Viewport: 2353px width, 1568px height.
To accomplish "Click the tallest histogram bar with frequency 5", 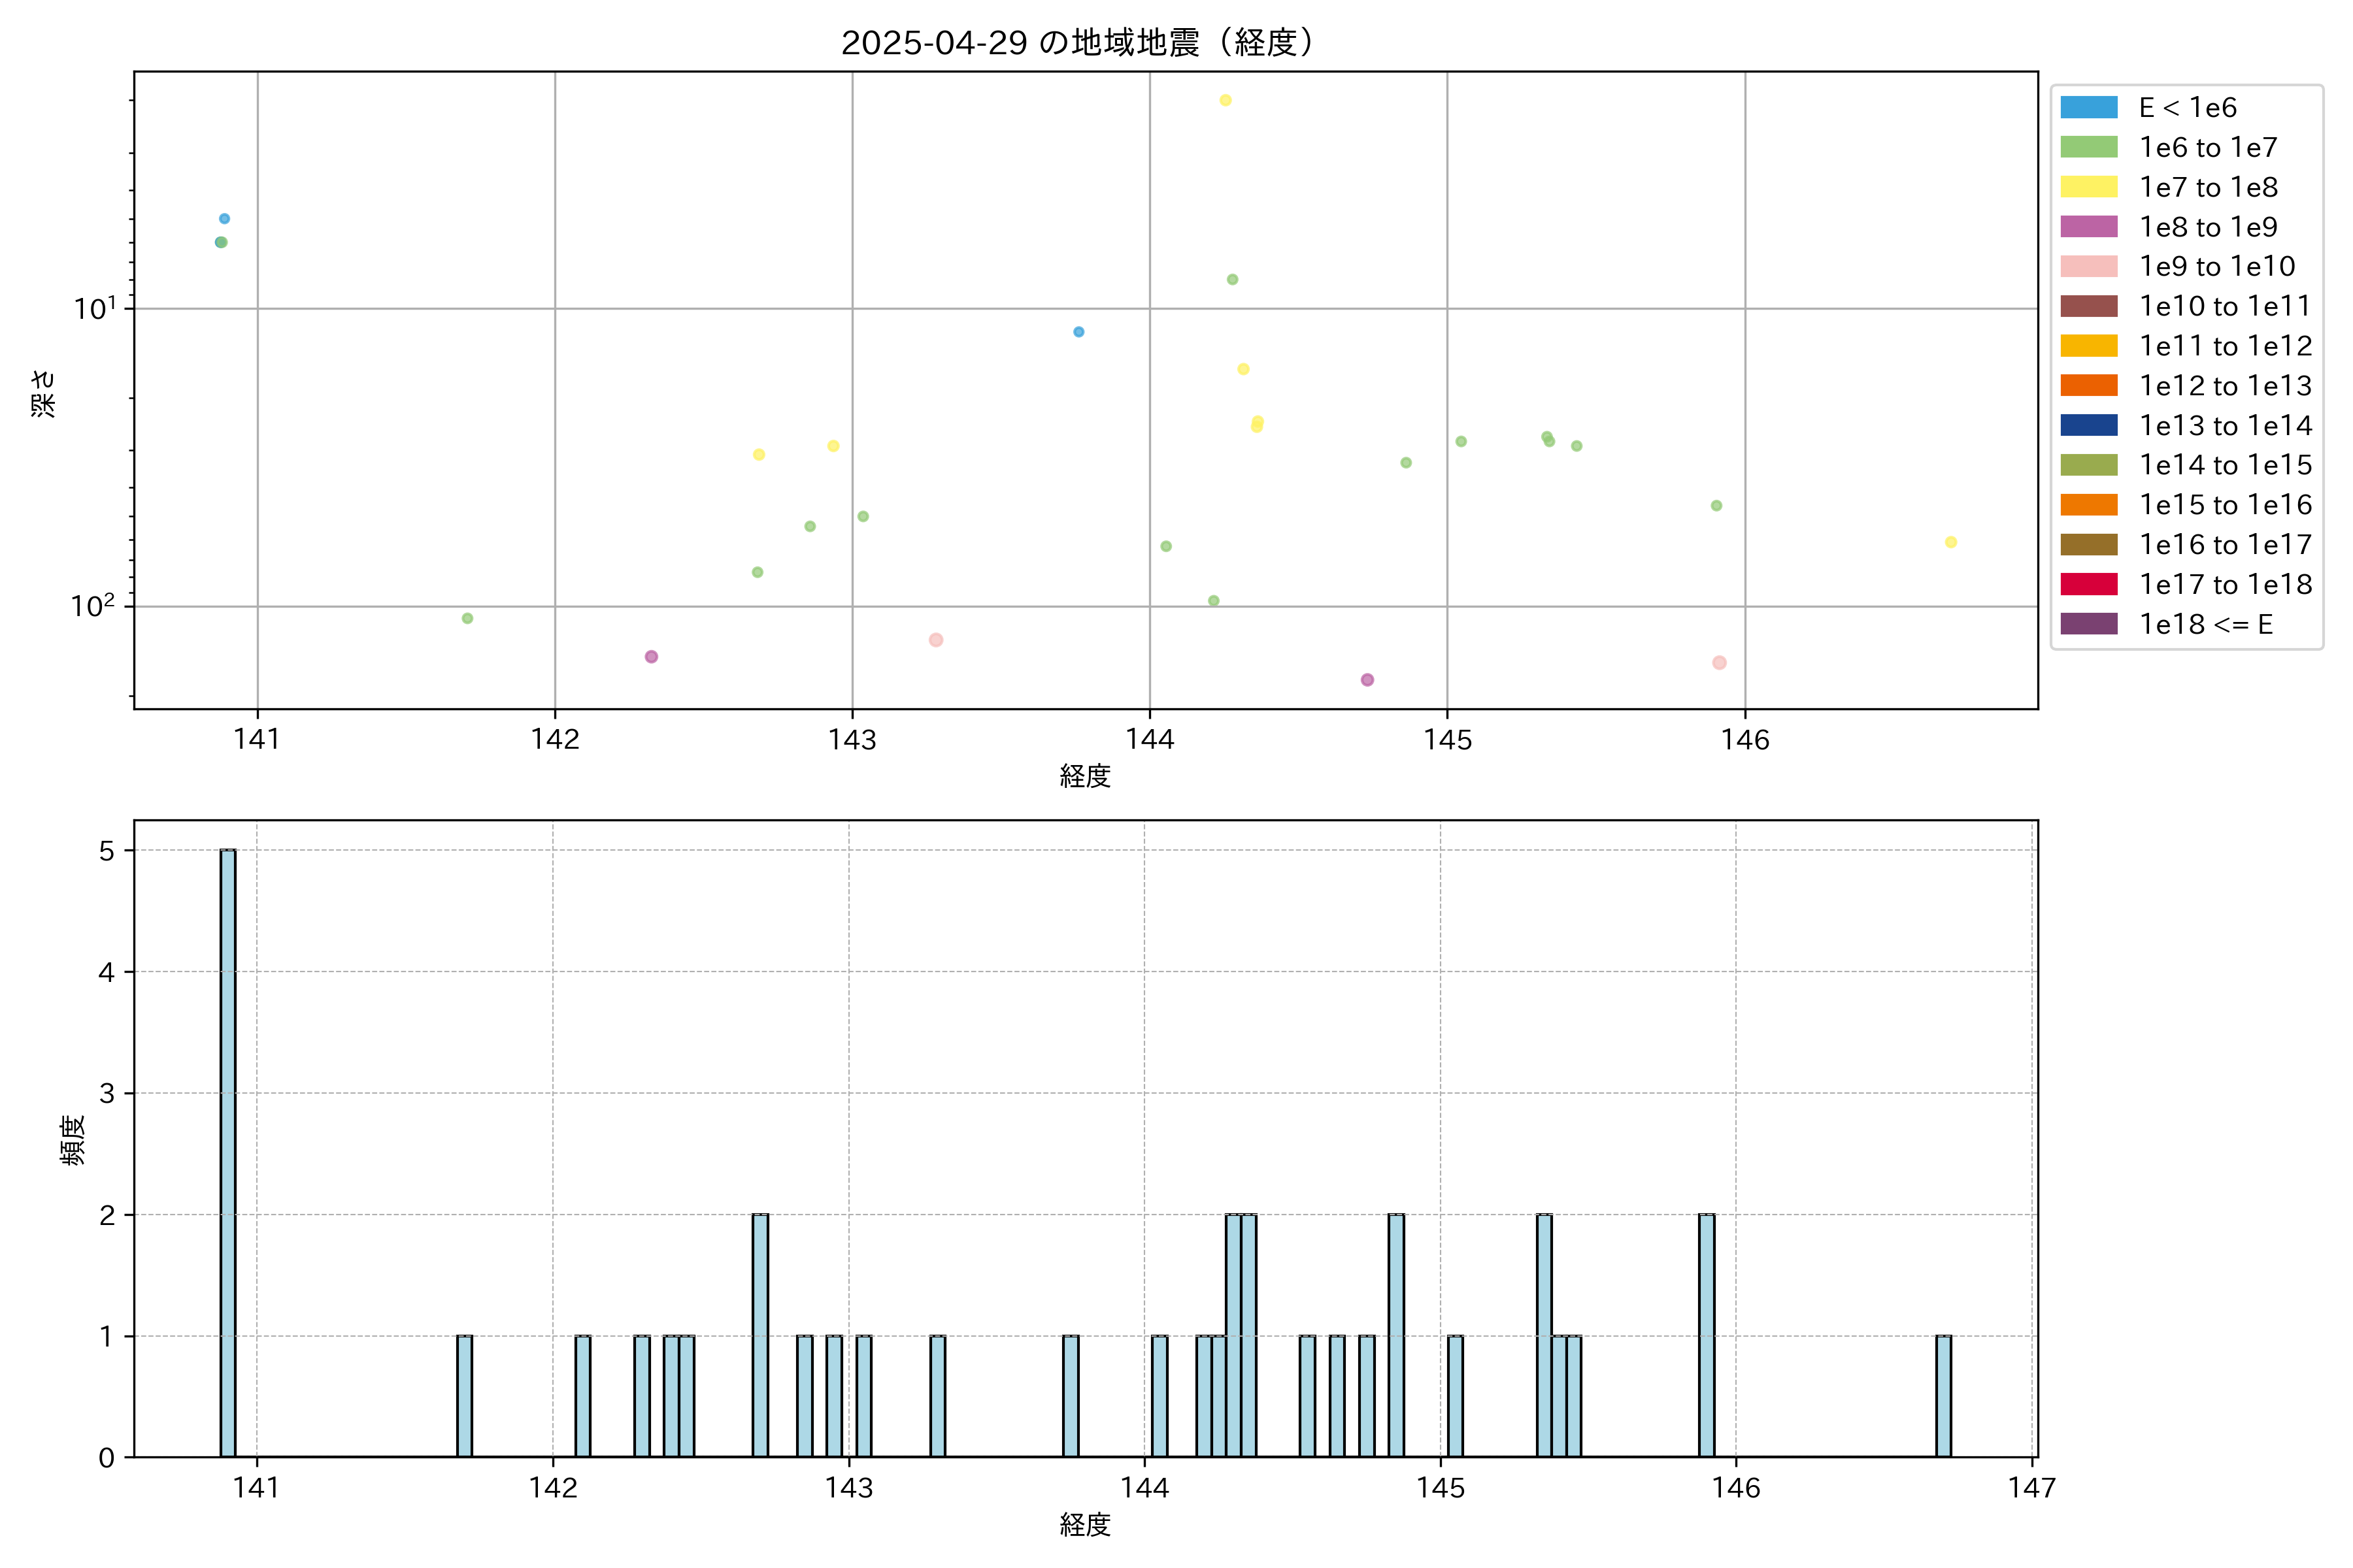I will 228,1152.
